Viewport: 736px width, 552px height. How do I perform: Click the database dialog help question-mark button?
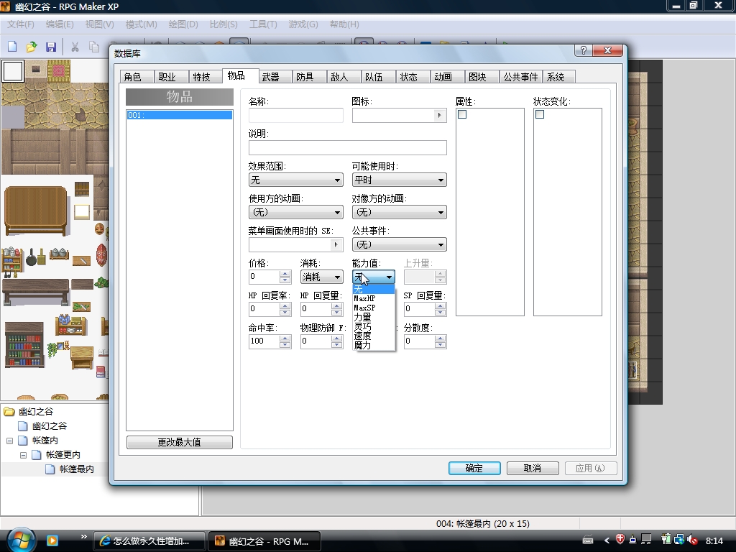(584, 50)
